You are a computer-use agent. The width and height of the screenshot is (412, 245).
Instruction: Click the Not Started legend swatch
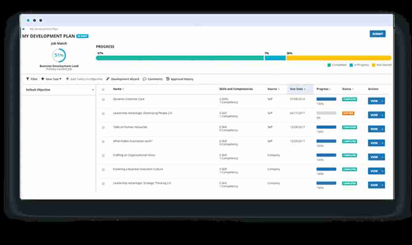pos(373,65)
